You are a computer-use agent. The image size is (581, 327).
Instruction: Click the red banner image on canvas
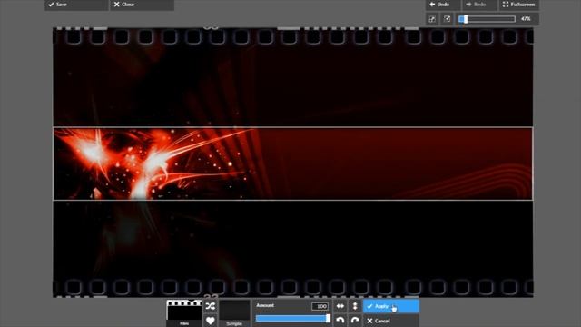click(x=292, y=163)
